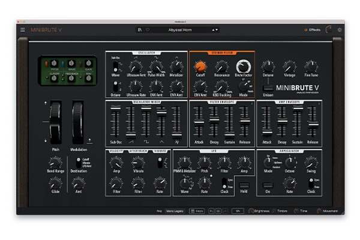Screen dimensions: 360x240
Task: Load previous preset with the up arrow
Action: [x=213, y=30]
